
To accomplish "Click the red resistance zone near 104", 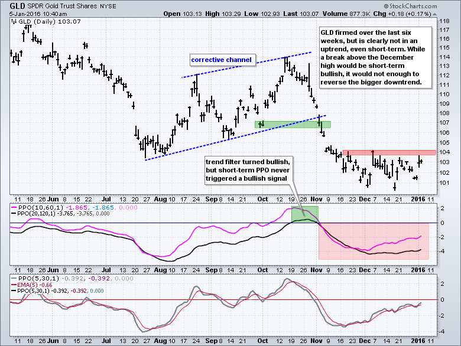I will pyautogui.click(x=389, y=153).
